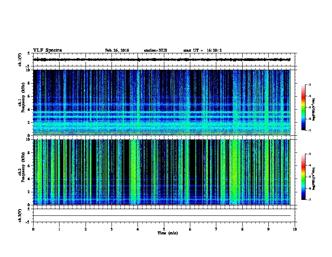This screenshot has height=257, width=332.
Task: Click the time axis tick label '3'
Action: [112, 229]
